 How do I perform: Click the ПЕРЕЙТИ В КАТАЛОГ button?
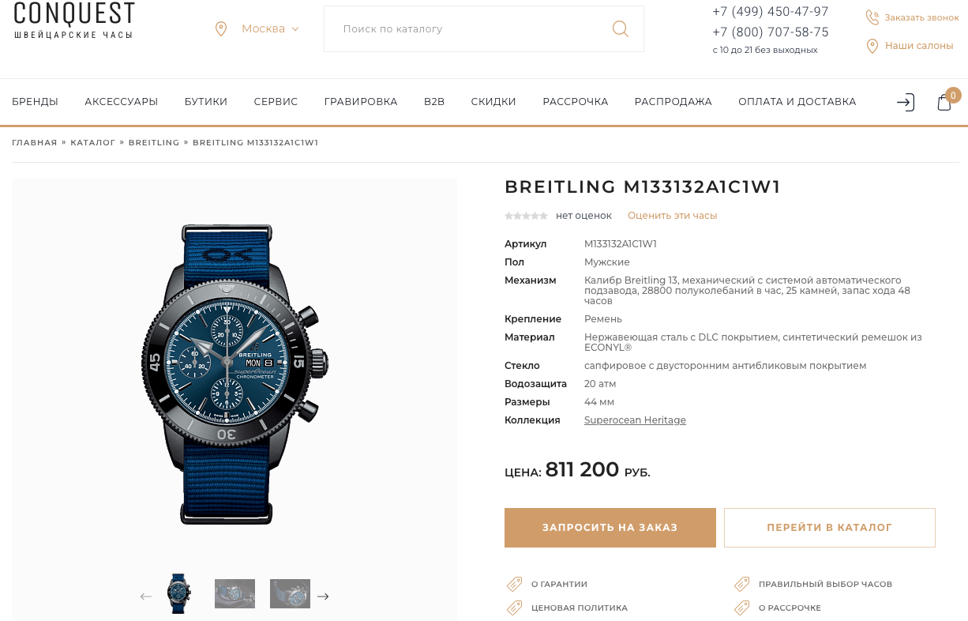click(x=830, y=528)
